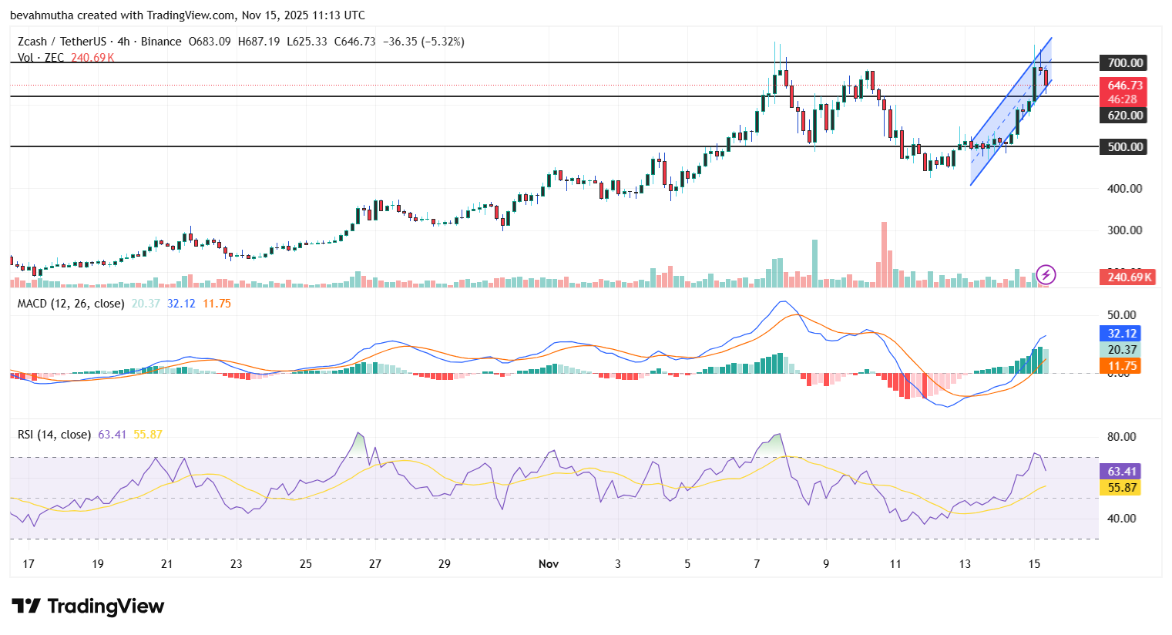Click the orange 11.75 signal value tag
The image size is (1172, 635).
pos(1122,366)
